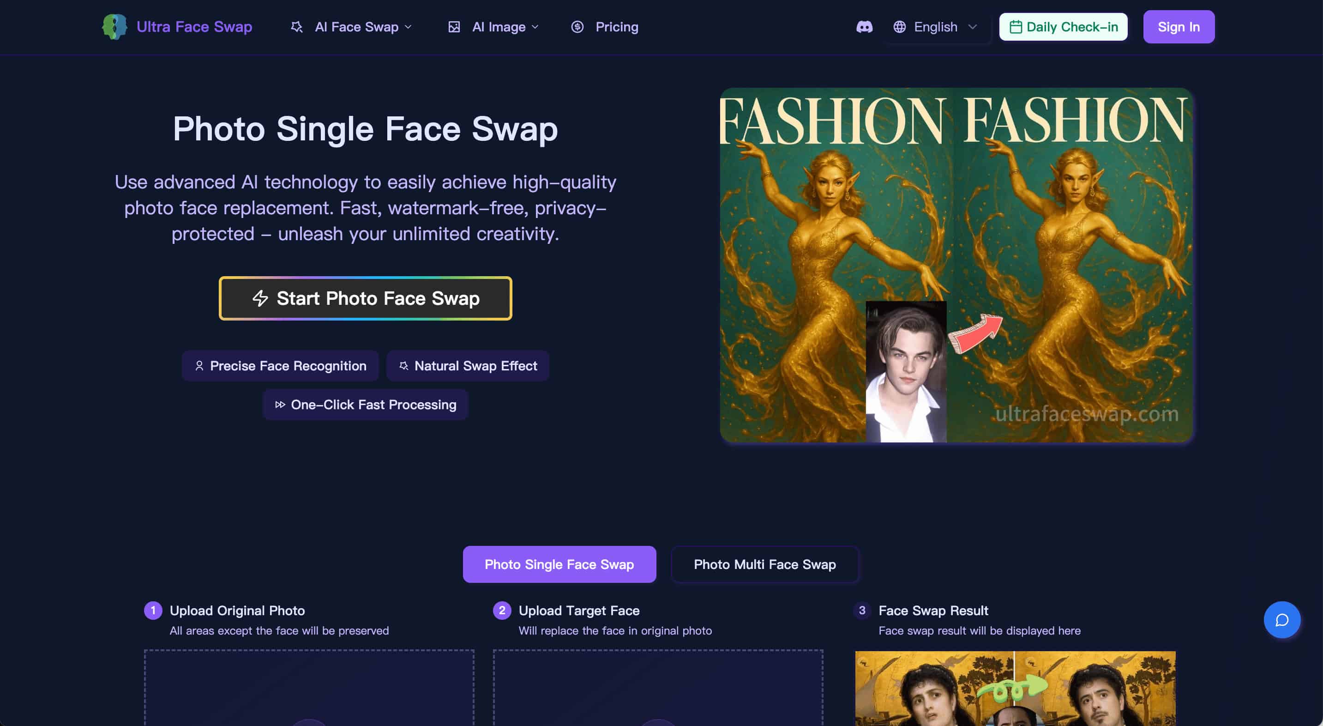Image resolution: width=1323 pixels, height=726 pixels.
Task: Click the person icon in Precise Face Recognition
Action: click(x=199, y=366)
